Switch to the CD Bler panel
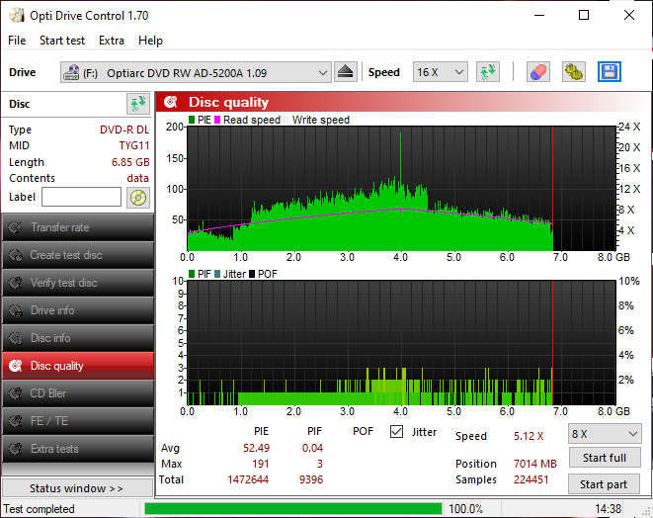Image resolution: width=653 pixels, height=518 pixels. pyautogui.click(x=78, y=393)
